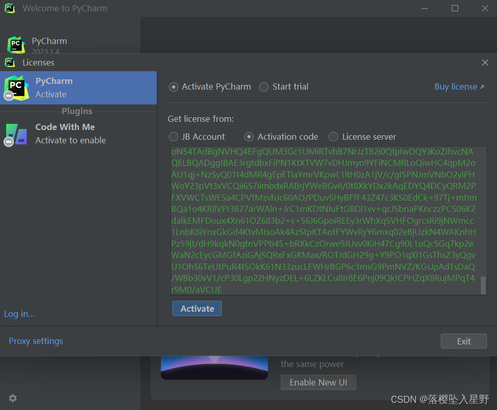Close the Welcome to PyCharm window
The width and height of the screenshot is (497, 410).
(x=485, y=8)
